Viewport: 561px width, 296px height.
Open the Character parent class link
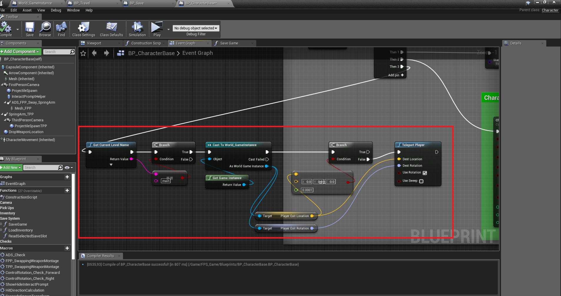point(550,10)
